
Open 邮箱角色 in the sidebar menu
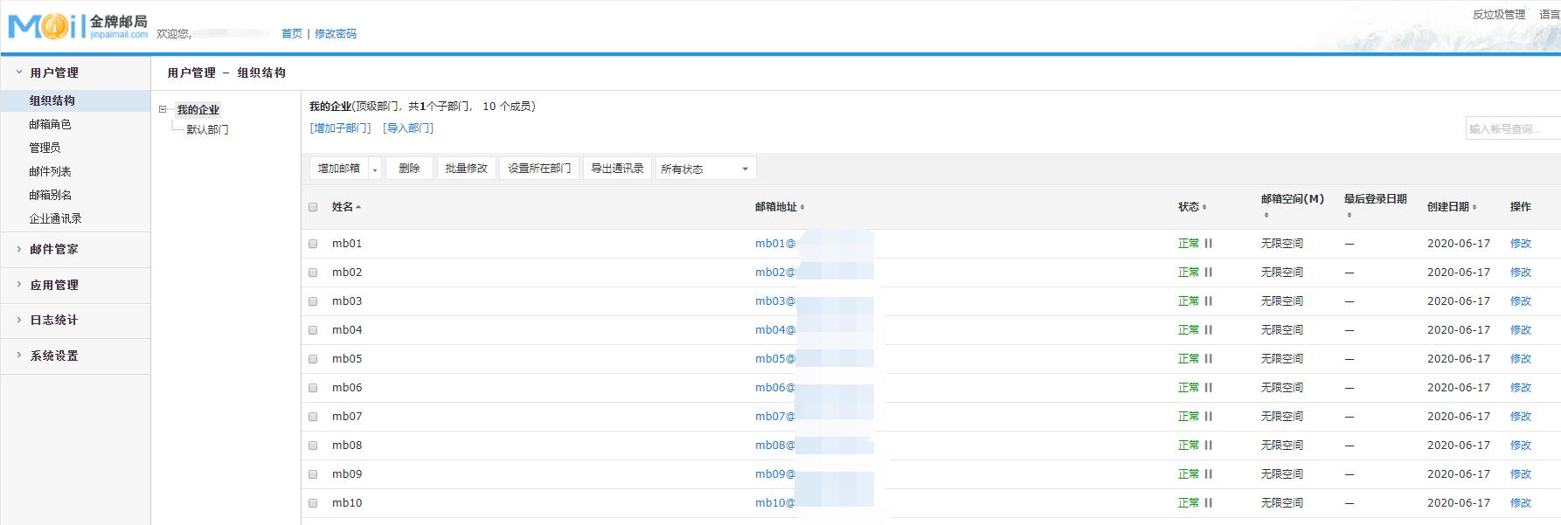50,124
